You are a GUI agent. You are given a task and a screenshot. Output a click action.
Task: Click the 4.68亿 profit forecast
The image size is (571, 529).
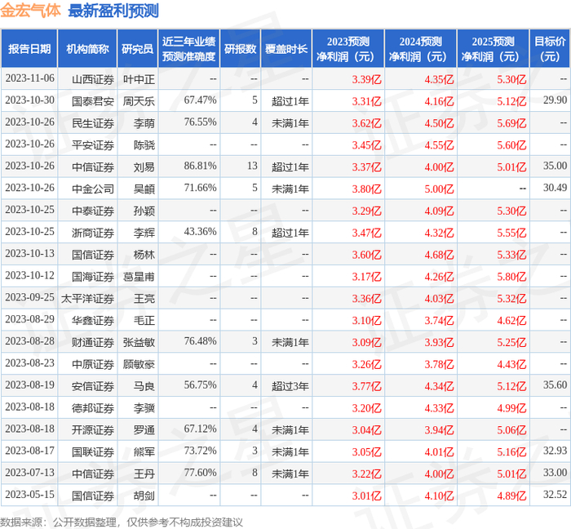pyautogui.click(x=439, y=255)
